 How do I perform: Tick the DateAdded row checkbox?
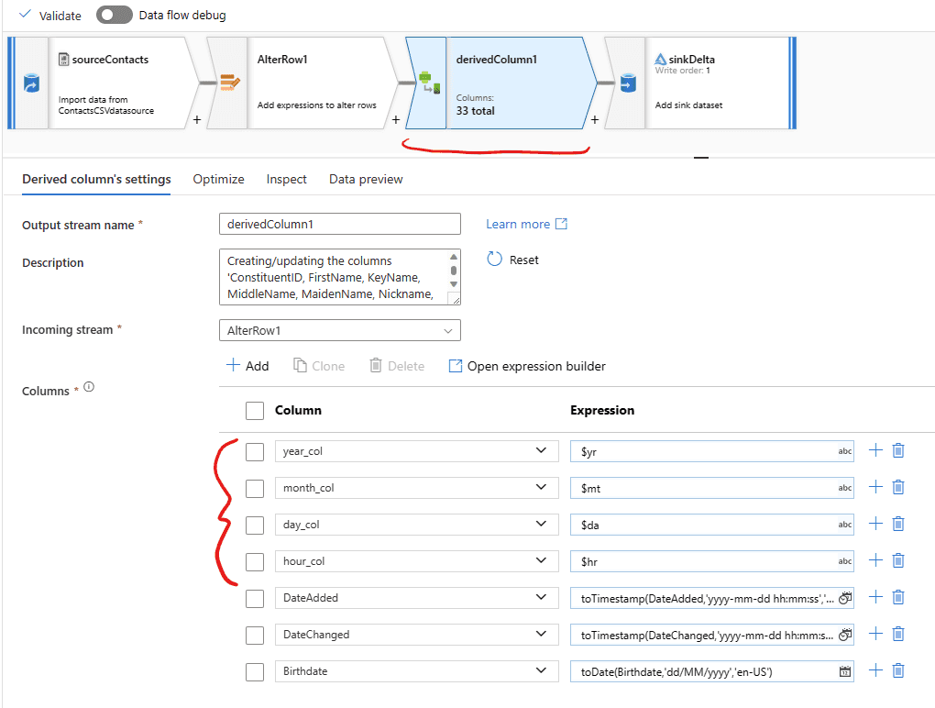coord(255,598)
